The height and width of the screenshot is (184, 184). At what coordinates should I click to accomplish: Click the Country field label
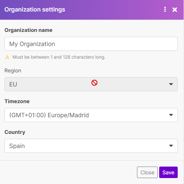coord(15,132)
